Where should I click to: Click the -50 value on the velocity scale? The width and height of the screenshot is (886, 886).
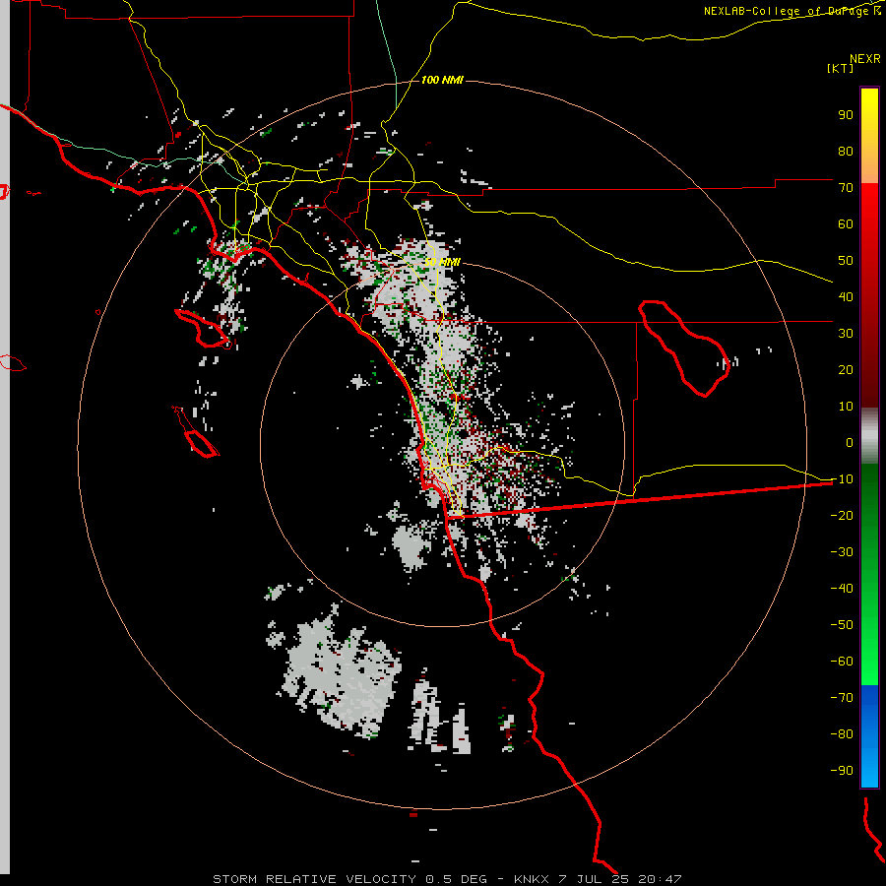click(x=842, y=624)
